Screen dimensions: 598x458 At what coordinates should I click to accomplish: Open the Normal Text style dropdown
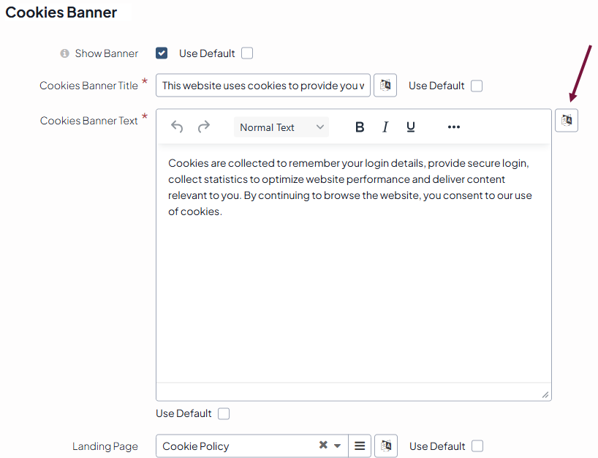click(281, 127)
